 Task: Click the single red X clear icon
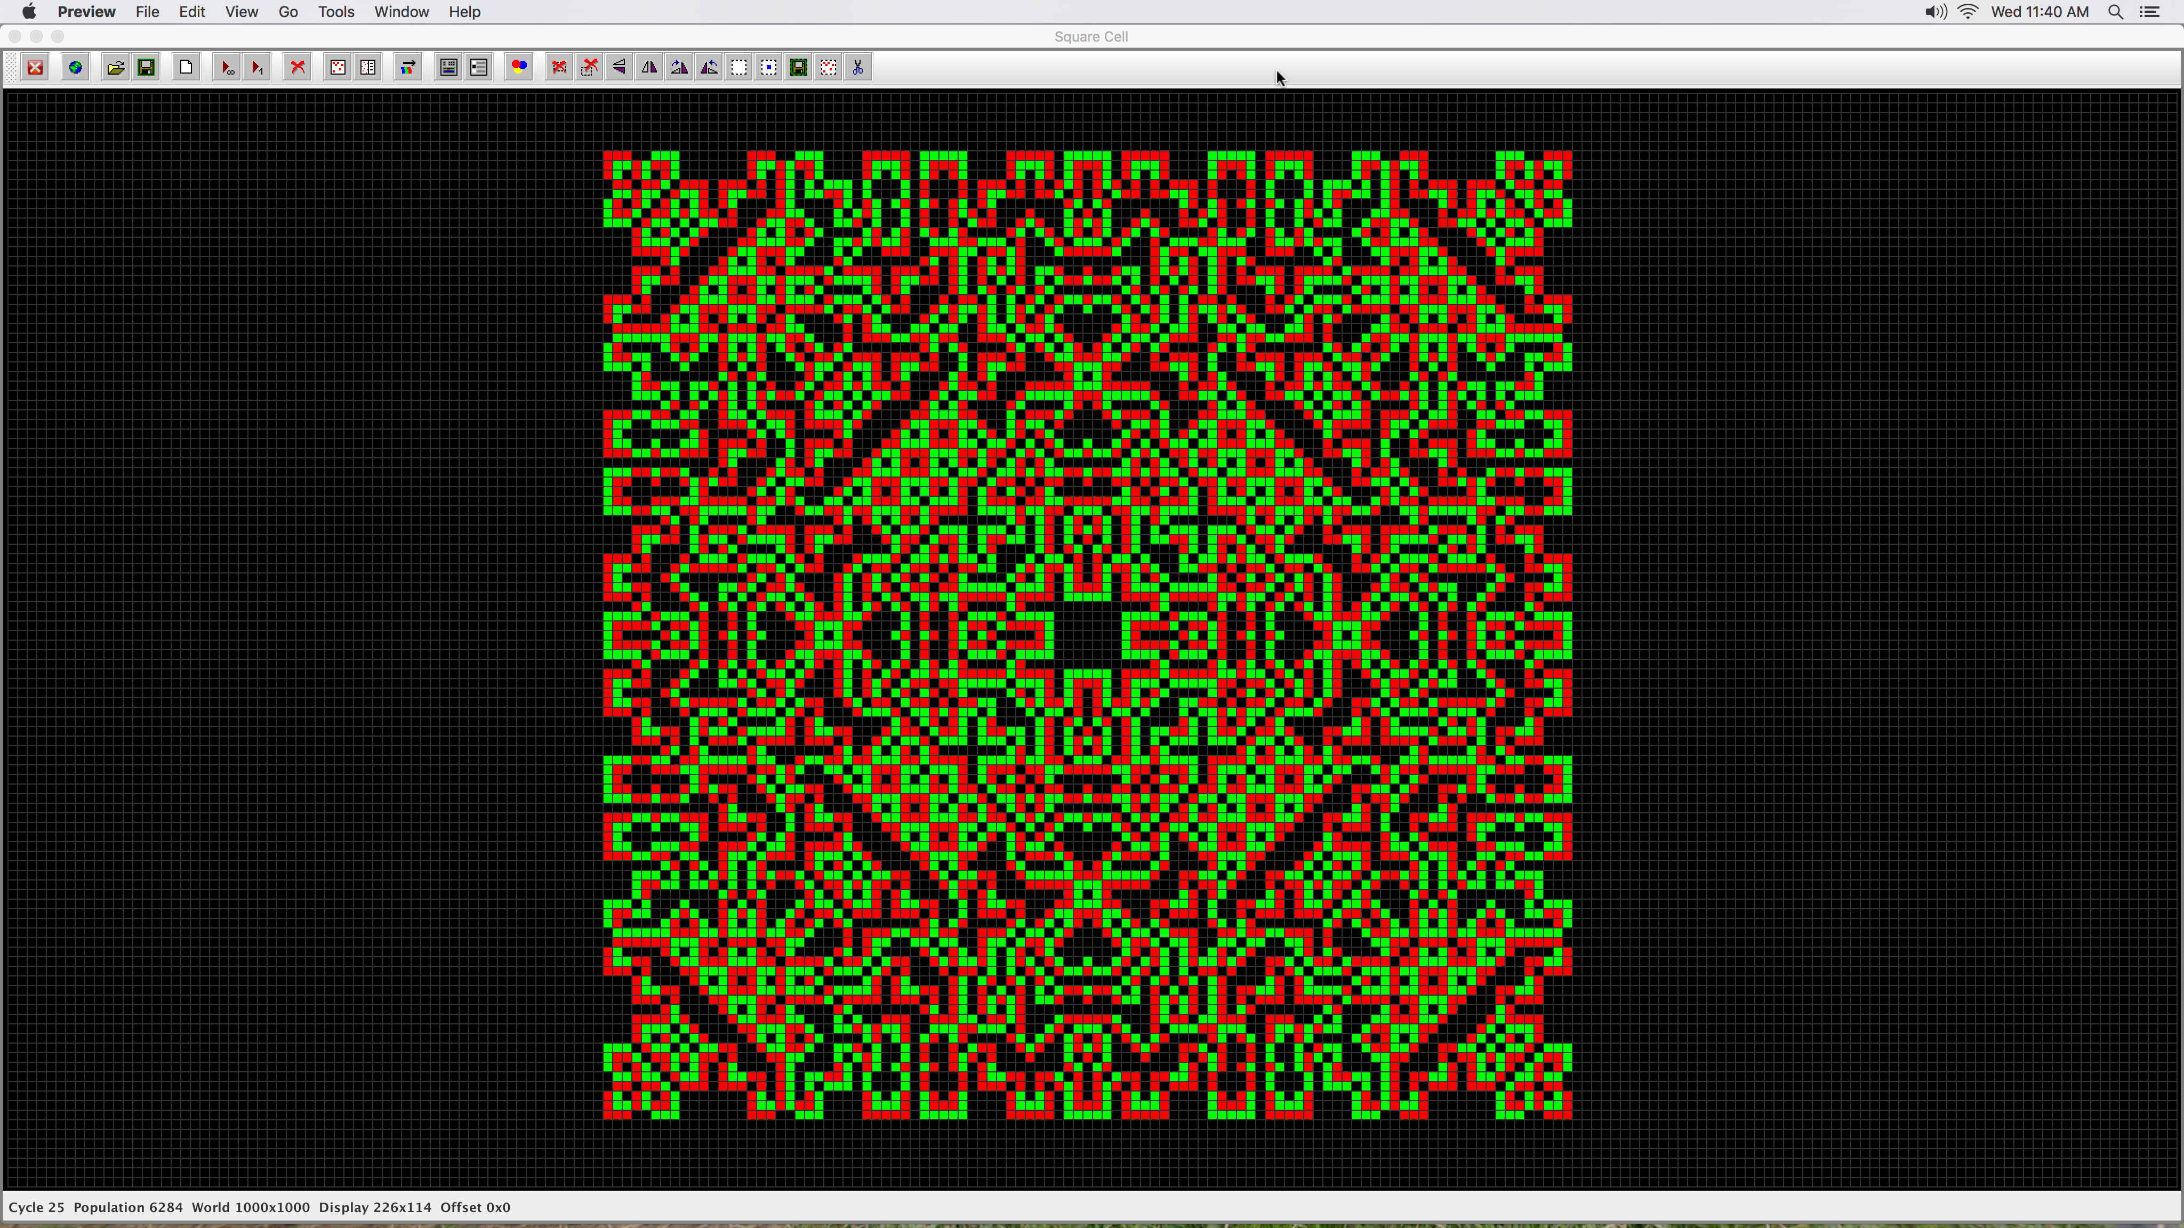[298, 68]
